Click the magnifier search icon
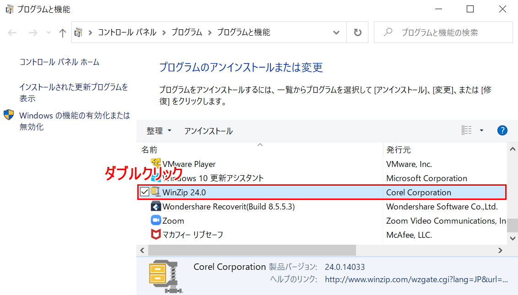Screen dimensions: 518x295 (388, 32)
